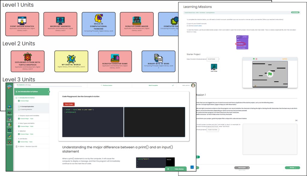Viewport: 307px width, 176px height.
Task: Open Skills in Computational Thinking unit card
Action: [98, 24]
